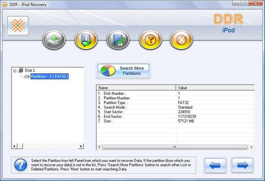Select Disk 1 in the tree

[x=30, y=70]
